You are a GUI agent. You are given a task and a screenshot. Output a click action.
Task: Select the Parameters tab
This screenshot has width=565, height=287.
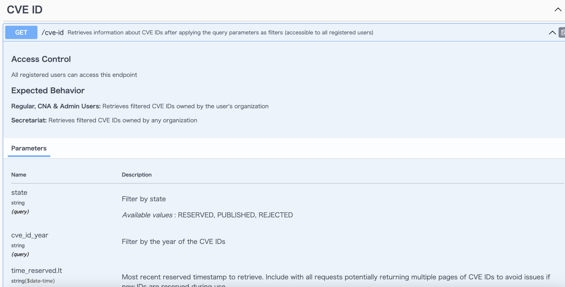pos(29,148)
